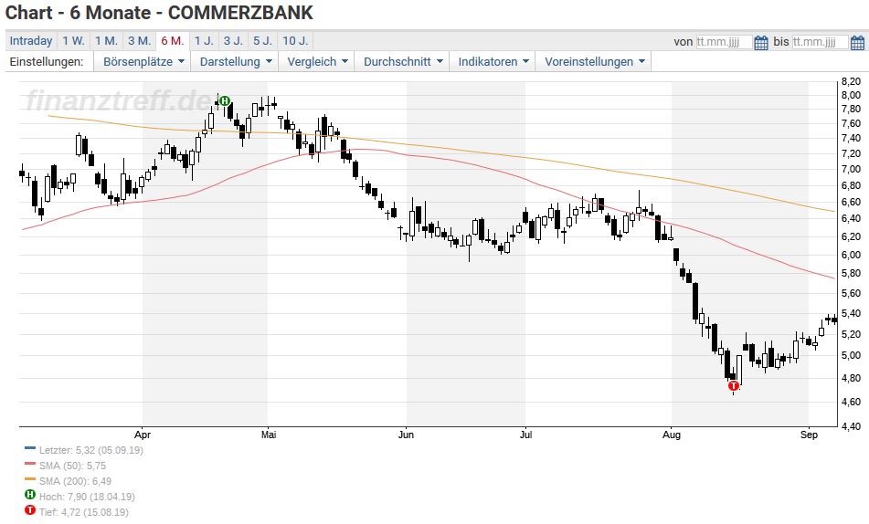Image resolution: width=869 pixels, height=524 pixels.
Task: Click the chart title 'Chart - 6 Monate - COMMERZBANK'
Action: [x=159, y=12]
